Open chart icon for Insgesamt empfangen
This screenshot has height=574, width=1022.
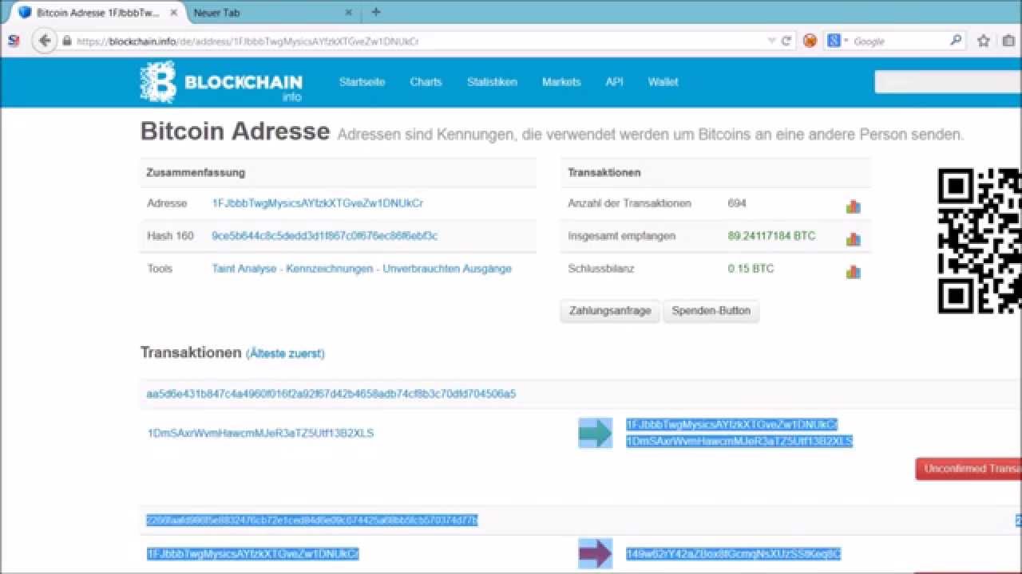click(x=854, y=239)
